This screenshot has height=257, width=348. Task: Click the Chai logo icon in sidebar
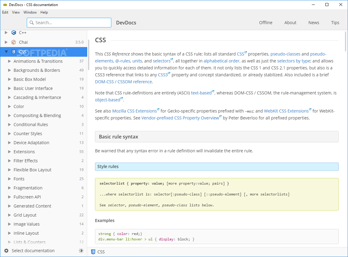pyautogui.click(x=14, y=42)
